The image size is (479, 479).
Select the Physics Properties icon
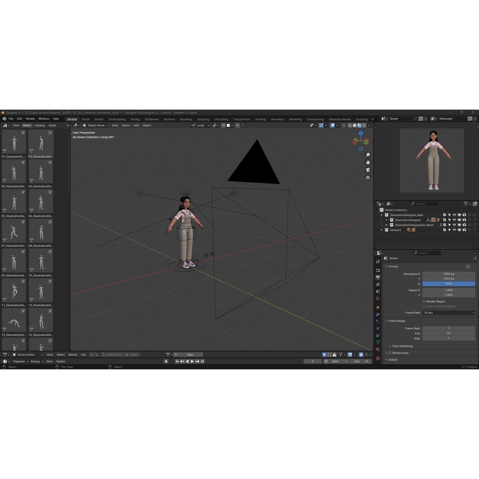point(378,328)
